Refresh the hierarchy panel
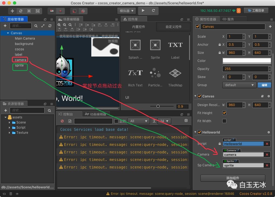The height and width of the screenshot is (197, 275). (x=50, y=26)
